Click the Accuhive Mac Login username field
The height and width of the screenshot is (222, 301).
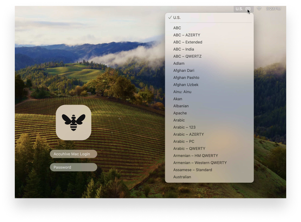click(73, 154)
